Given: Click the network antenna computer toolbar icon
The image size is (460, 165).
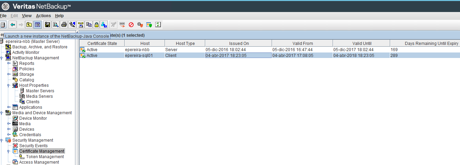Looking at the screenshot, I should pyautogui.click(x=81, y=25).
